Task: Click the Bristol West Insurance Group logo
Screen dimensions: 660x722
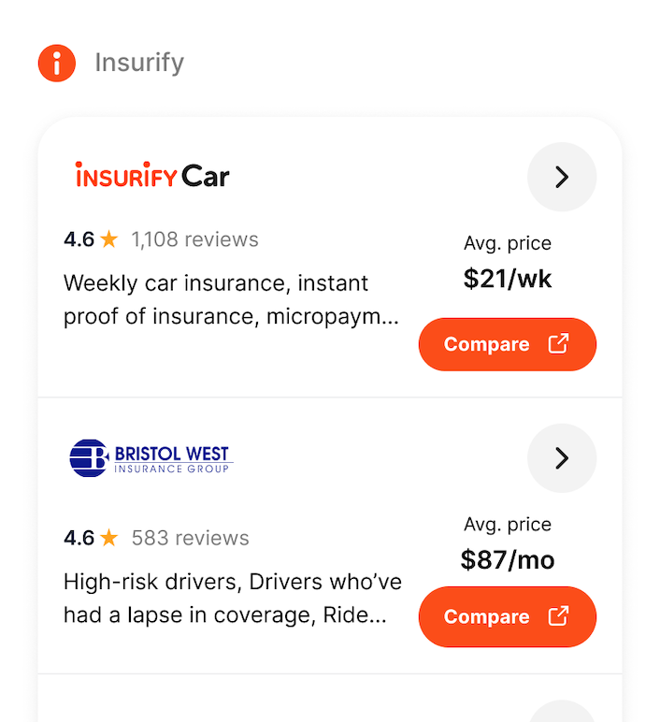Action: [150, 457]
